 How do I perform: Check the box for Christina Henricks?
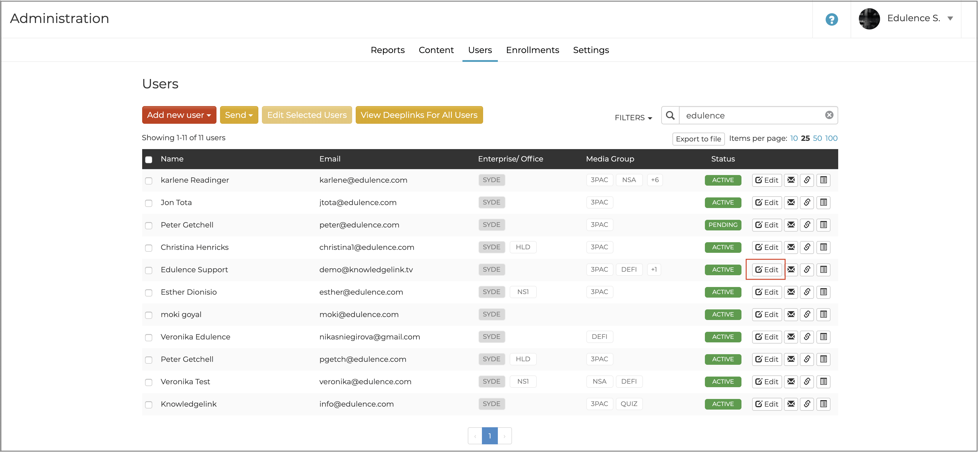tap(149, 248)
